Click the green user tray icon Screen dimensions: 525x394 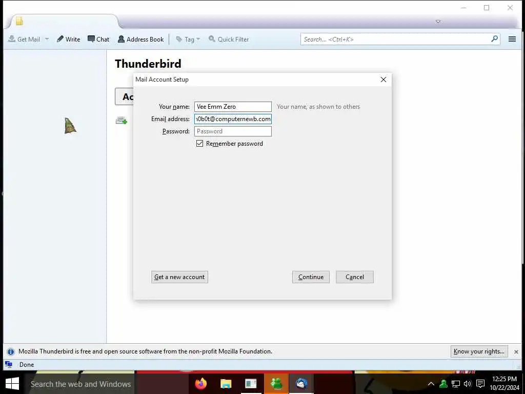pyautogui.click(x=443, y=384)
